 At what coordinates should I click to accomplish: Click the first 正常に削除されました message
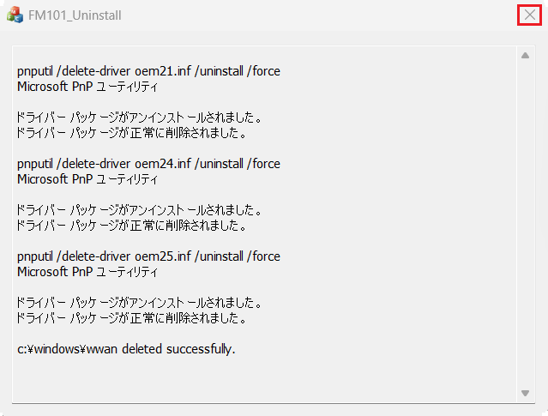[131, 133]
